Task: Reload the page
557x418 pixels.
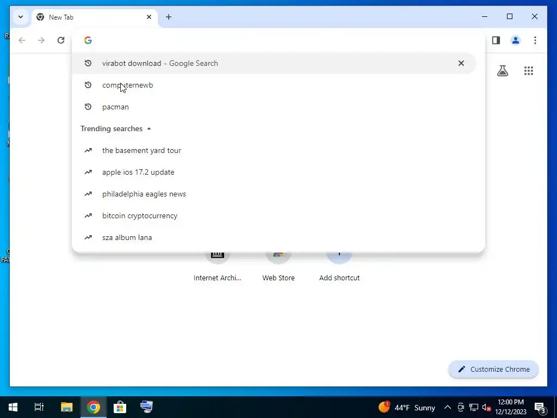Action: (61, 40)
